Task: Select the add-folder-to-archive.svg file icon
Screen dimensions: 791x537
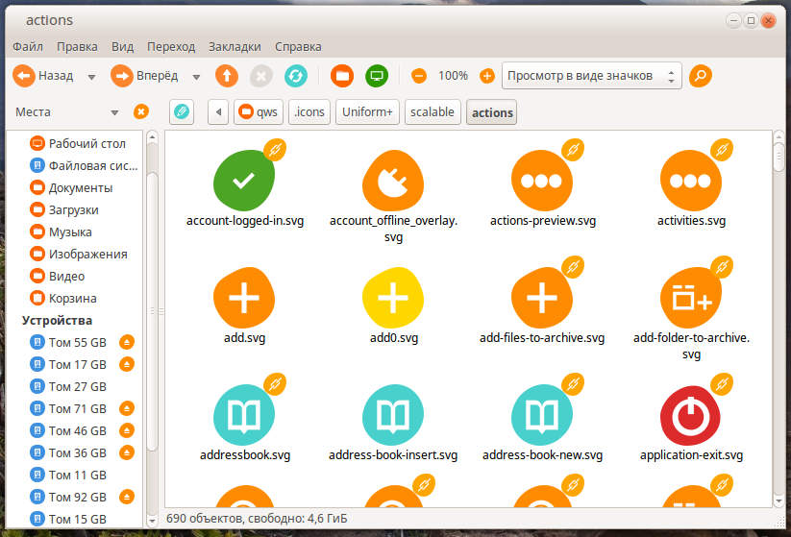Action: tap(691, 298)
